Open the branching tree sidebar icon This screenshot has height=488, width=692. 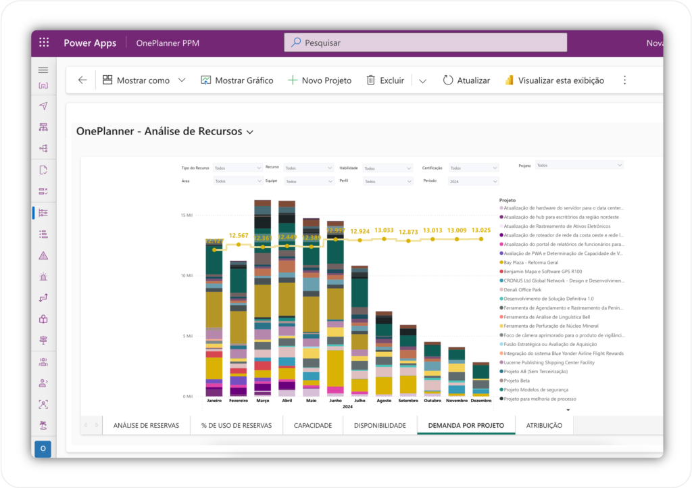pyautogui.click(x=43, y=149)
